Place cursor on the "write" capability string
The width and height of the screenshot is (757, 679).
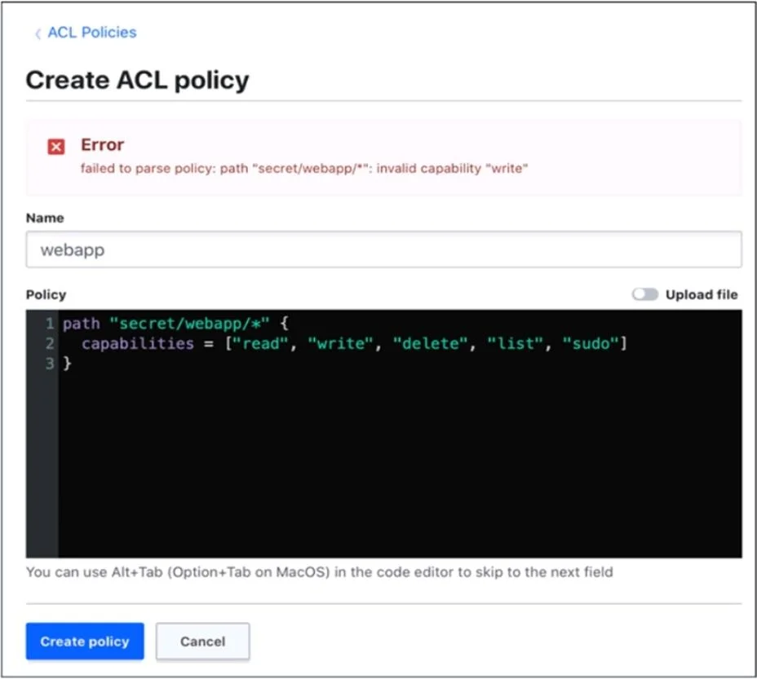[x=341, y=343]
